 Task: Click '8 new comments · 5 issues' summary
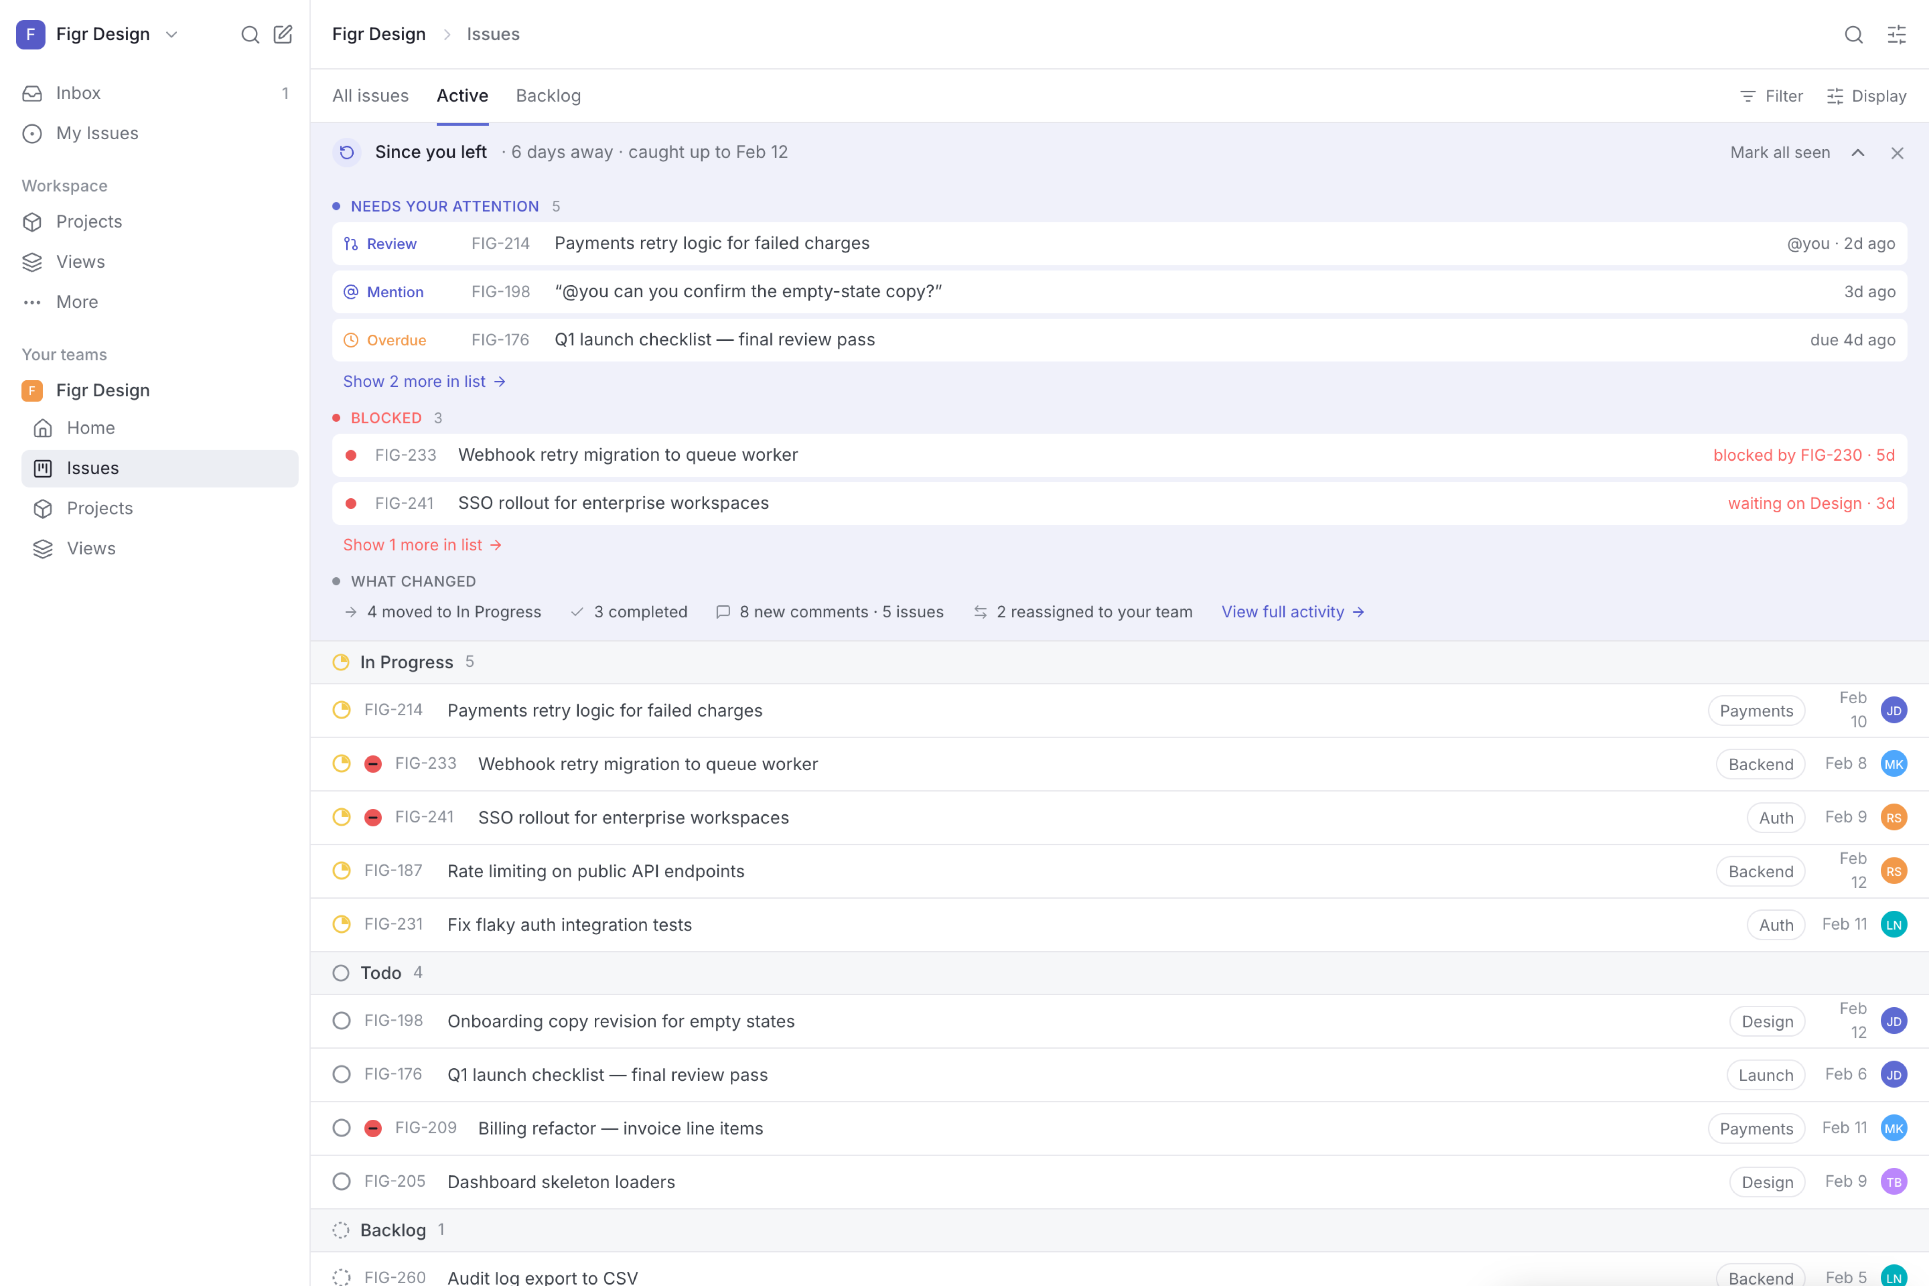pos(829,613)
